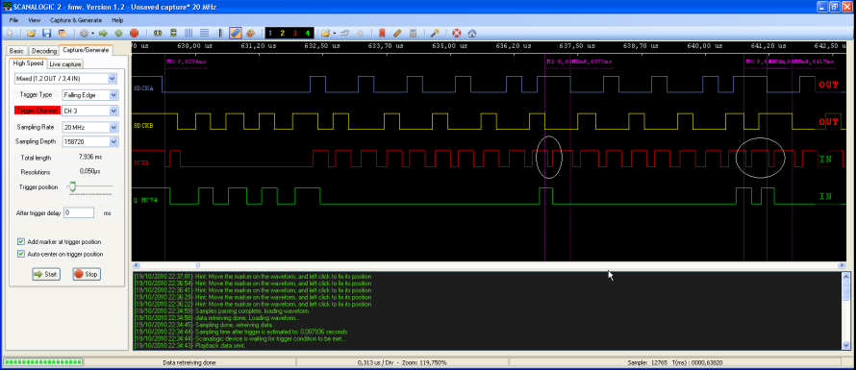
Task: Switch to the Decoding tab
Action: pos(43,51)
